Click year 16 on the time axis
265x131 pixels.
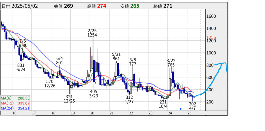[x=14, y=113]
